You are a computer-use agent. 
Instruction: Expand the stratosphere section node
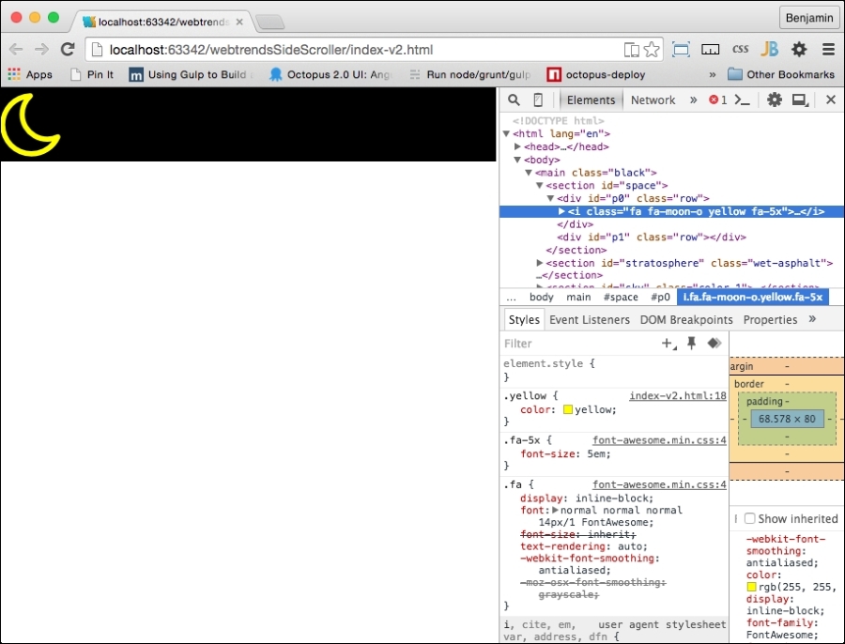pyautogui.click(x=540, y=264)
